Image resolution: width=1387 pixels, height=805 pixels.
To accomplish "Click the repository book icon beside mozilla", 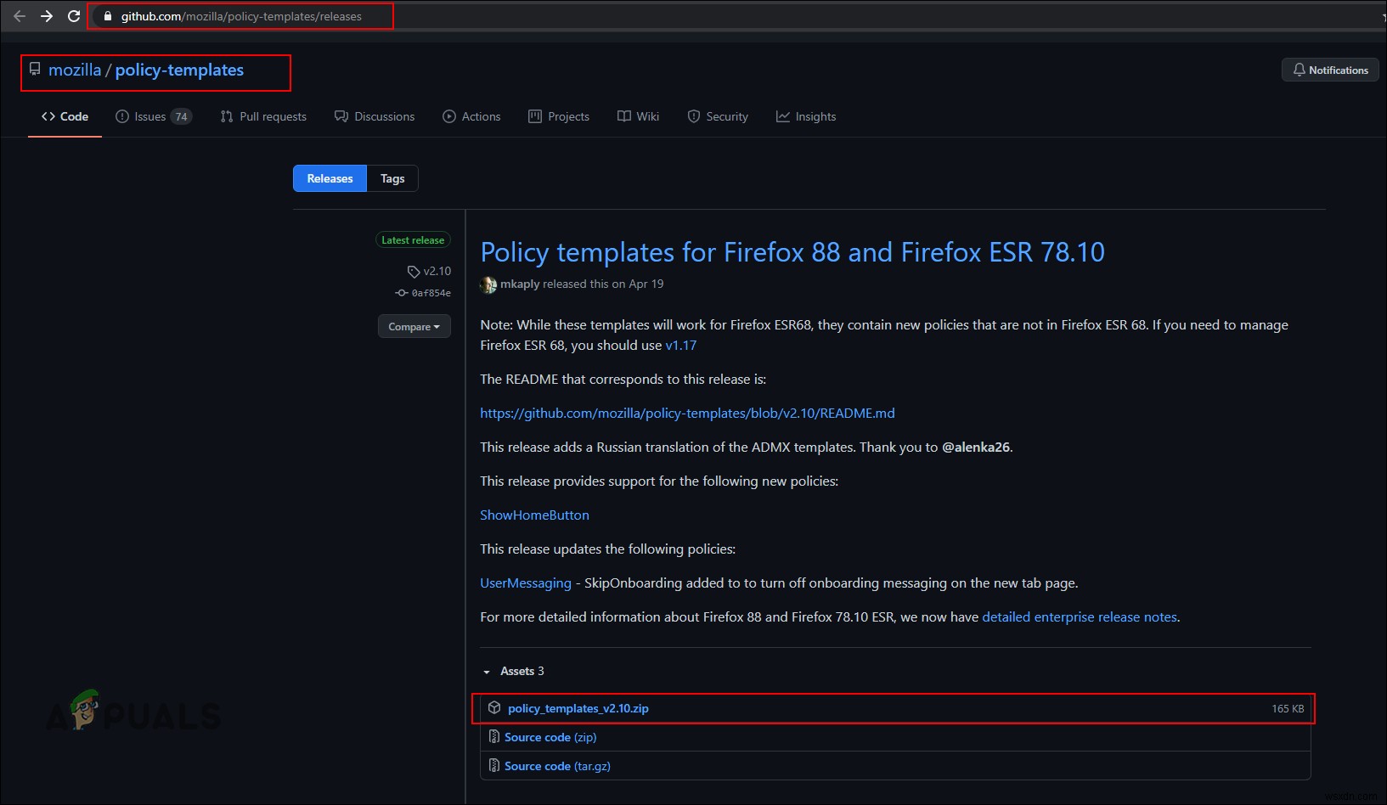I will 35,70.
